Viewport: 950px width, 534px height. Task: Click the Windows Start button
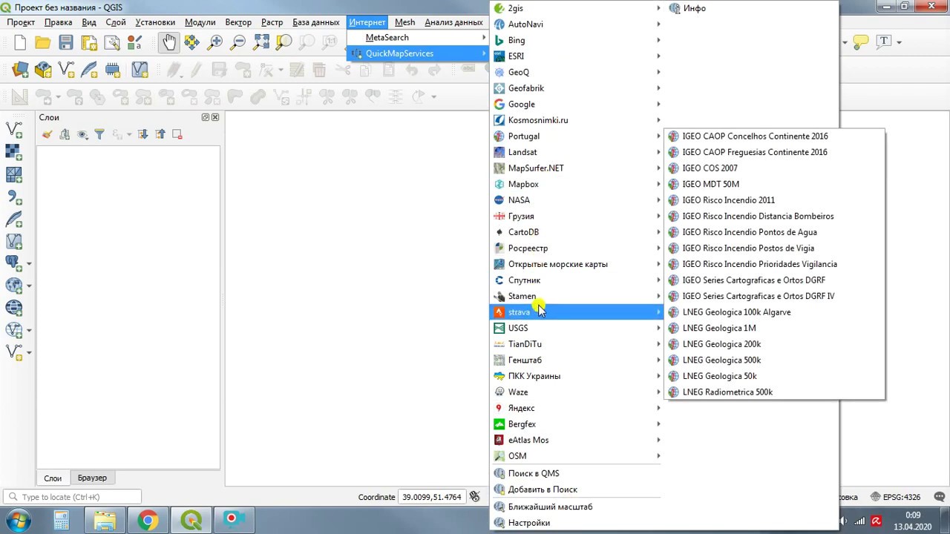[x=18, y=521]
